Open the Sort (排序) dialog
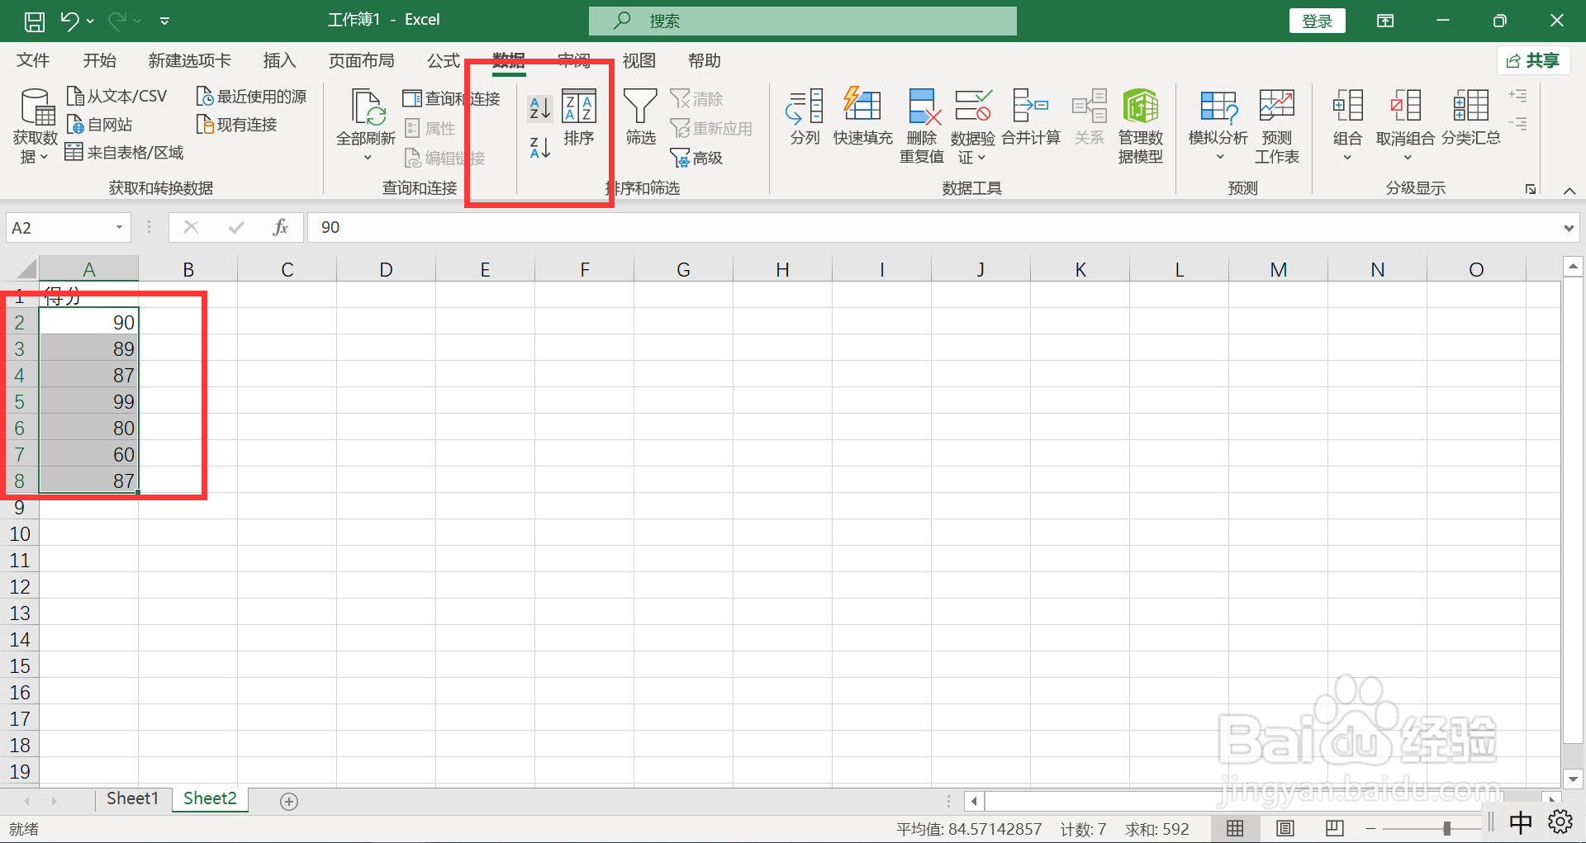The height and width of the screenshot is (843, 1586). tap(579, 118)
